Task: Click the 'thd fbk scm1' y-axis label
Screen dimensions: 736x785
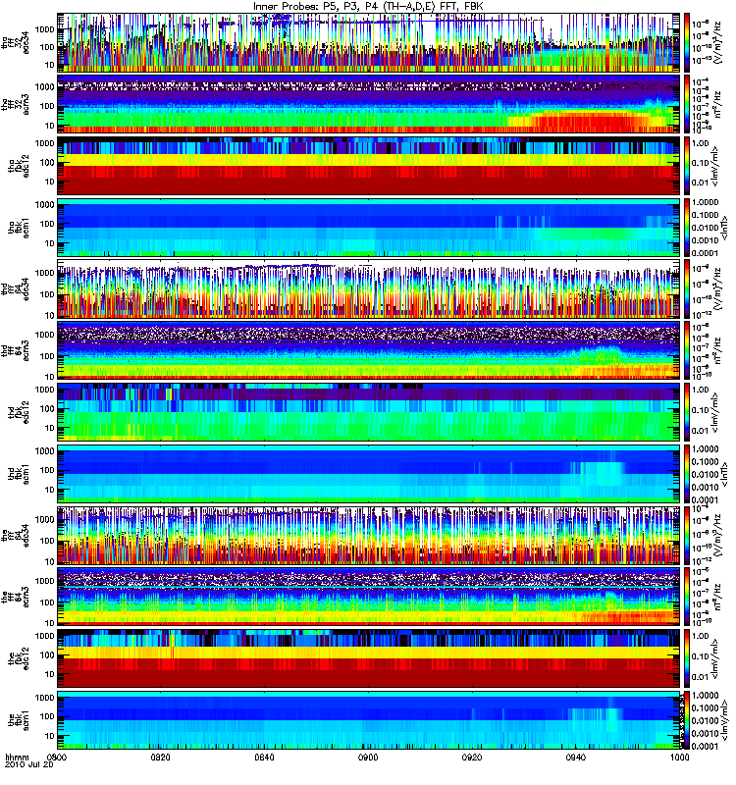Action: pos(19,474)
